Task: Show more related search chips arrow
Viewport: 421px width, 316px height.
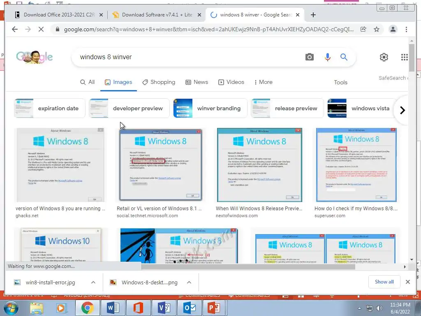Action: [402, 110]
